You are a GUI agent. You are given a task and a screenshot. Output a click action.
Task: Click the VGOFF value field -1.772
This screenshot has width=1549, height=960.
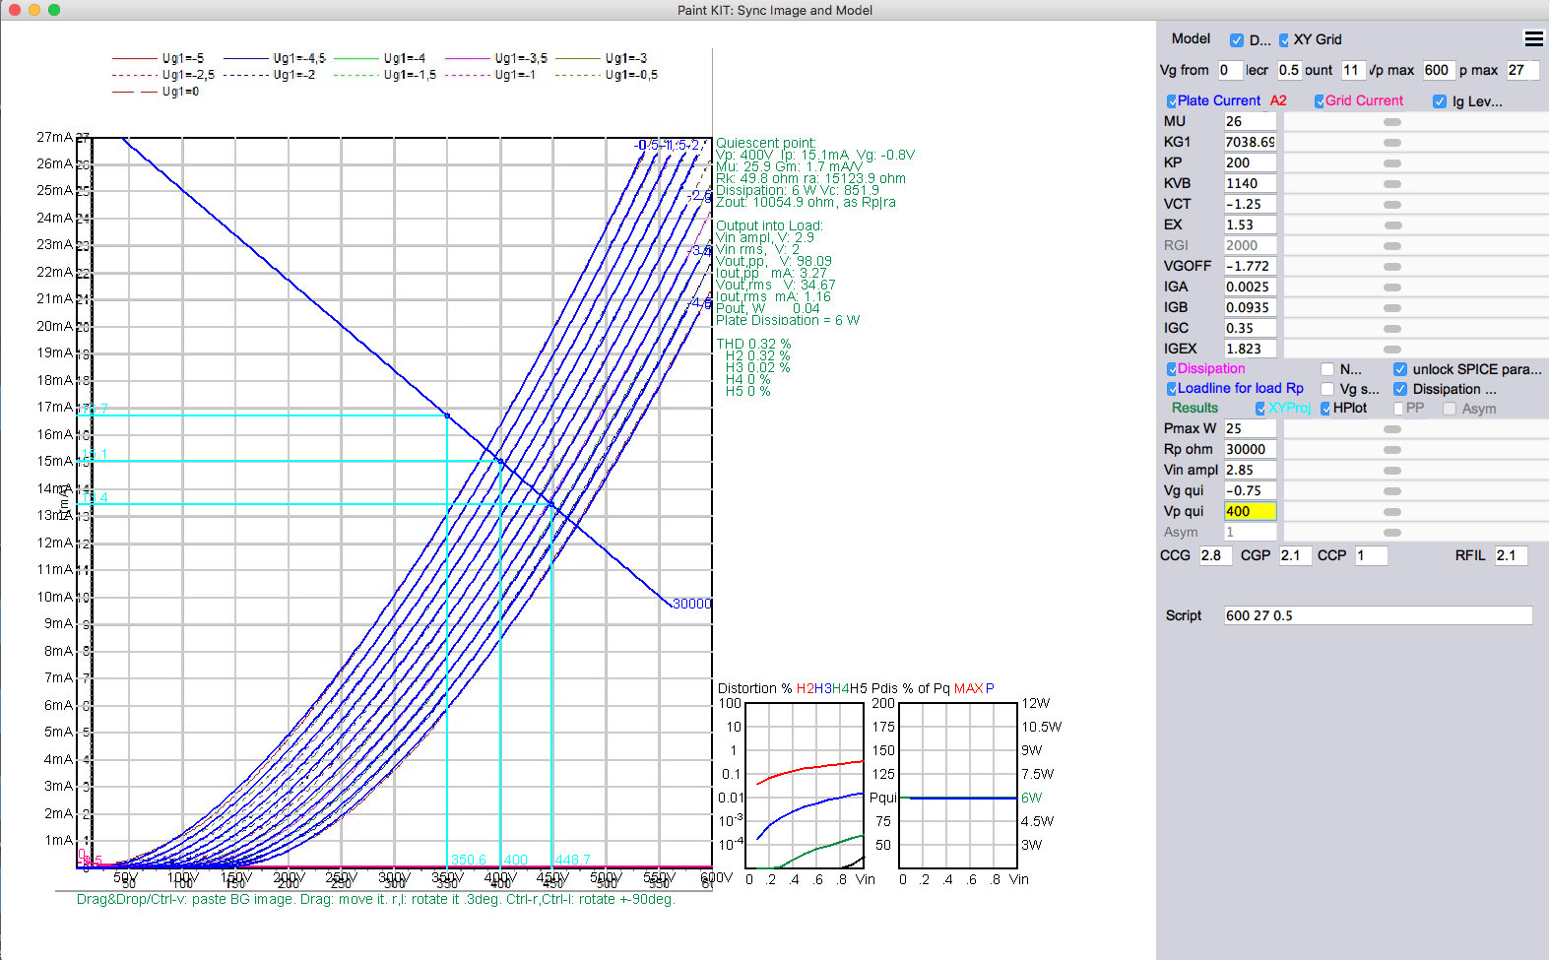(x=1250, y=266)
